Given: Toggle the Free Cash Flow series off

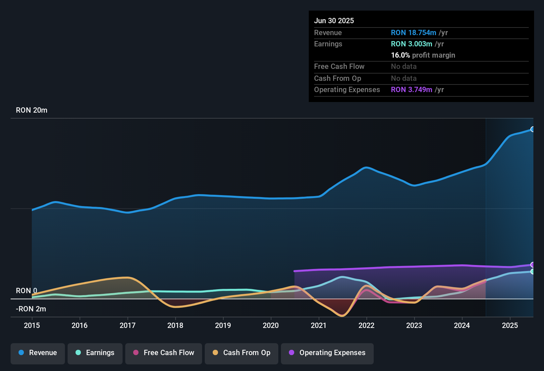Looking at the screenshot, I should click(163, 353).
